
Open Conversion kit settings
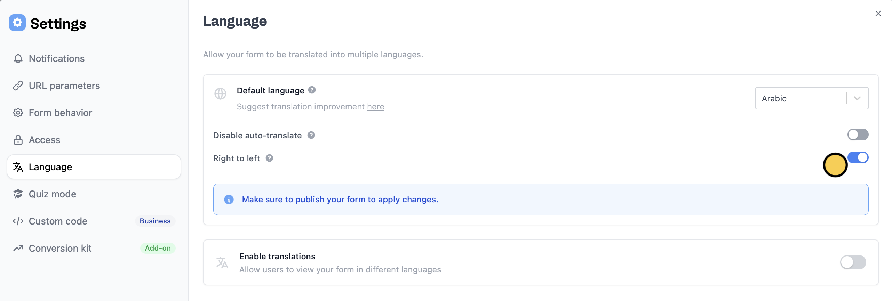coord(94,248)
